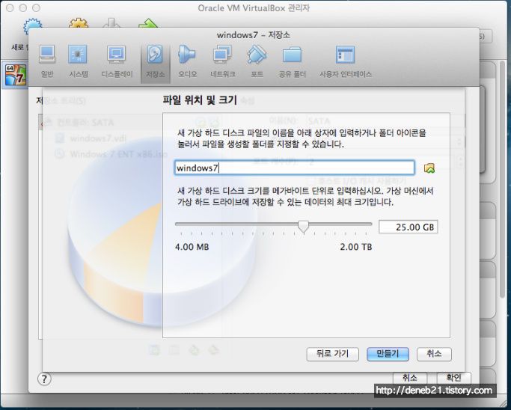The width and height of the screenshot is (511, 410).
Task: Open the 공유 폴더 (Shared Folders) tab
Action: (x=292, y=62)
